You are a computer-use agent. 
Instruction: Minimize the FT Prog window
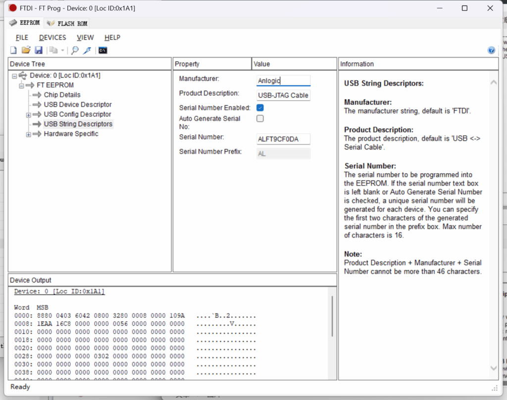click(x=440, y=8)
